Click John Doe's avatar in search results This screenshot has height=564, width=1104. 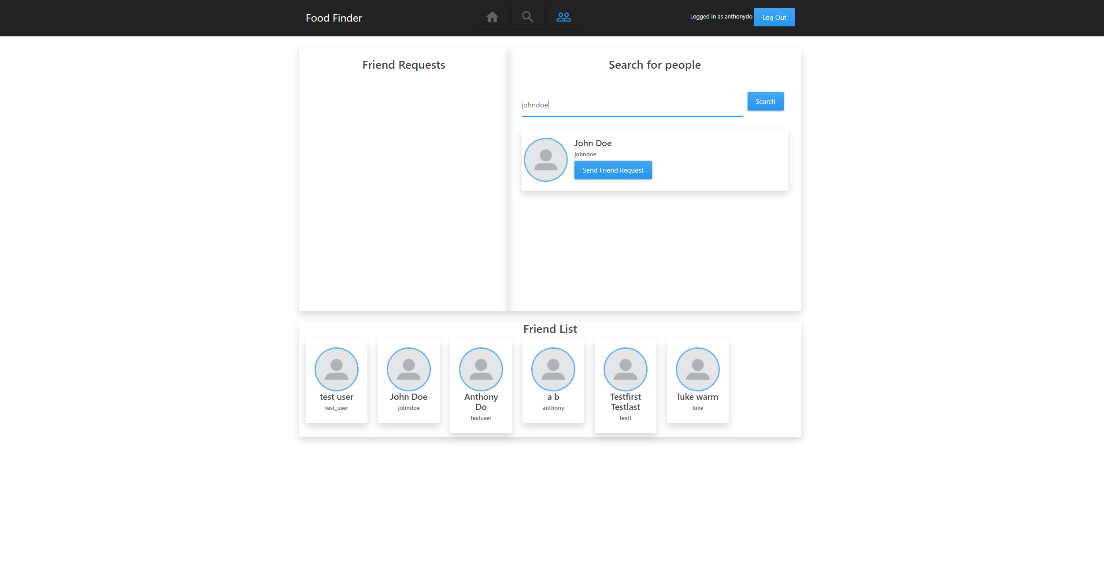545,159
